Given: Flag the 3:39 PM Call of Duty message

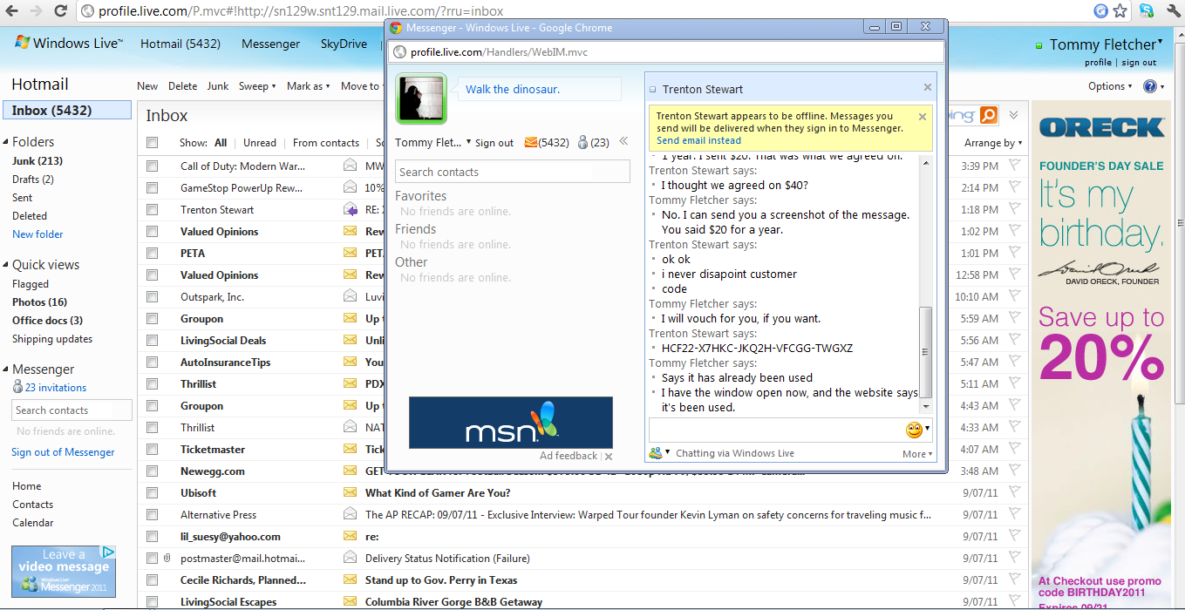Looking at the screenshot, I should click(x=1015, y=166).
